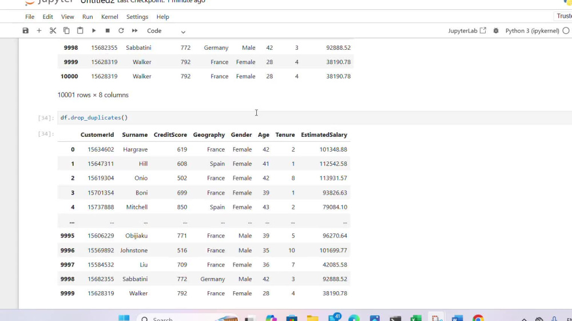
Task: Click the Age column header
Action: (263, 135)
